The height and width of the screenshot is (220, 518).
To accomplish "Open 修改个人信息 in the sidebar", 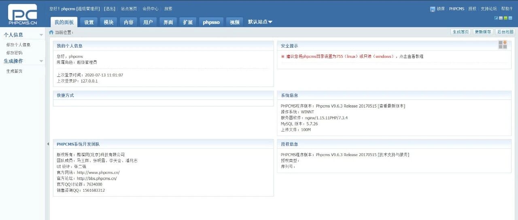I will 18,45.
